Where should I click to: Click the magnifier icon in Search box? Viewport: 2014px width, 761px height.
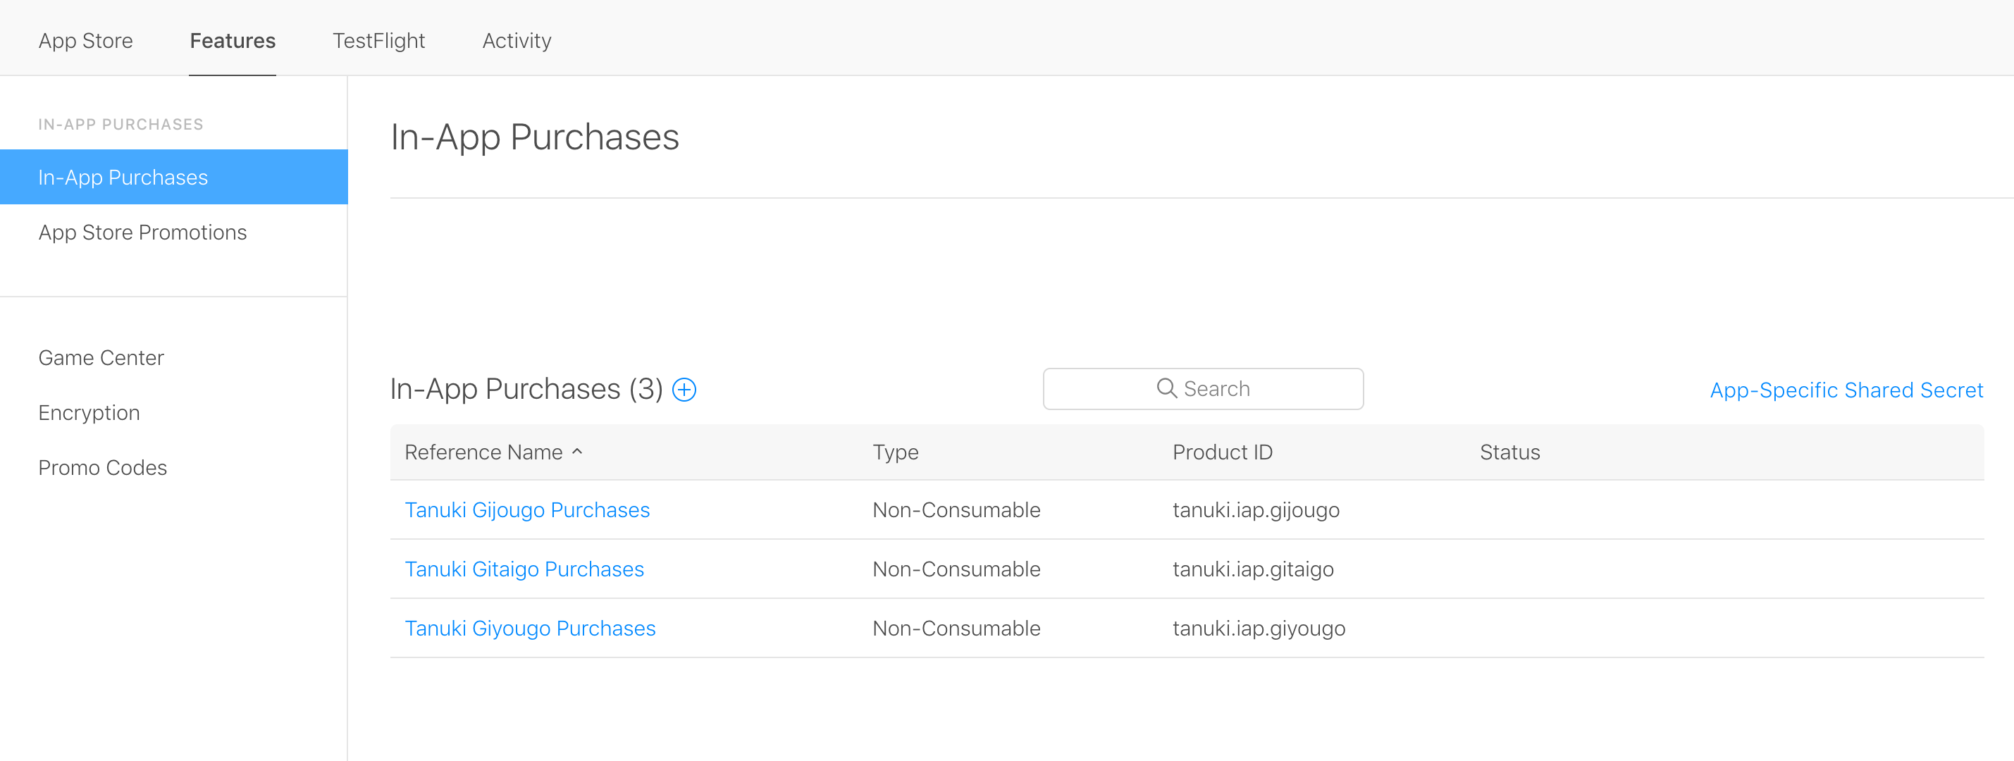[x=1166, y=388]
